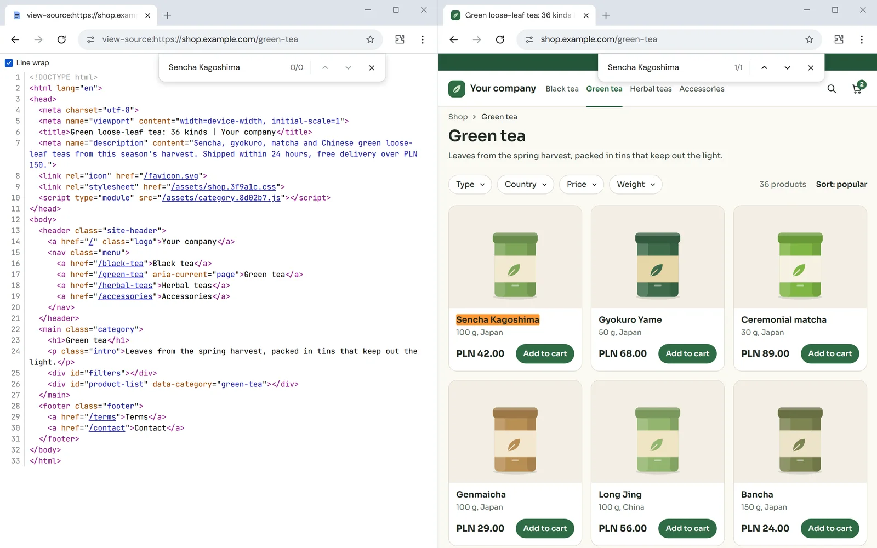Click the Your company leaf logo
The width and height of the screenshot is (877, 548).
[x=457, y=89]
